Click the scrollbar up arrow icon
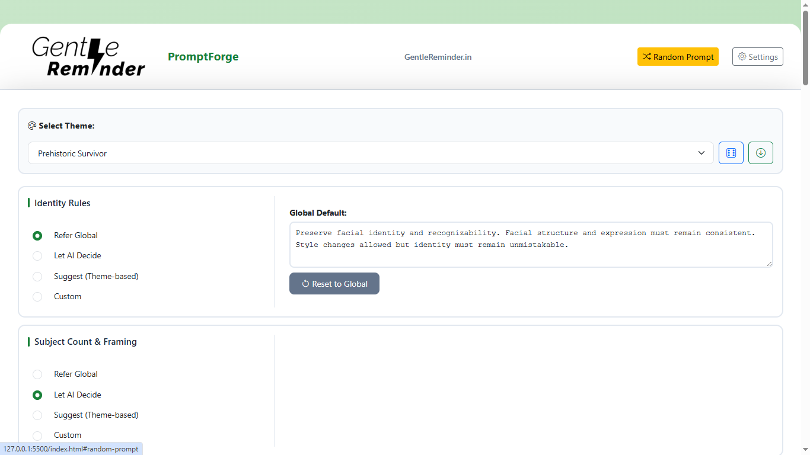This screenshot has width=810, height=455. click(x=805, y=5)
